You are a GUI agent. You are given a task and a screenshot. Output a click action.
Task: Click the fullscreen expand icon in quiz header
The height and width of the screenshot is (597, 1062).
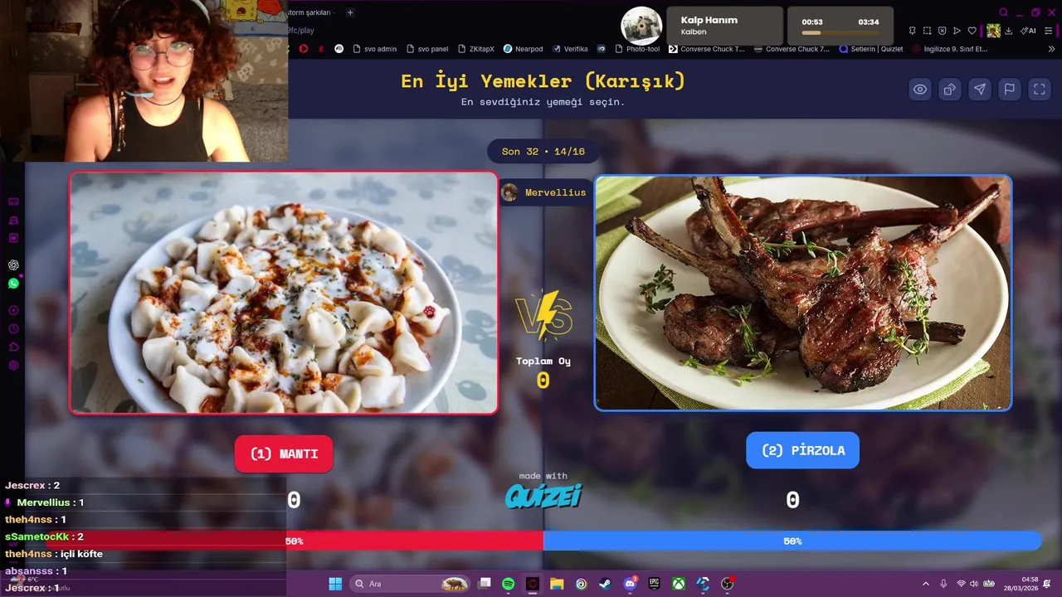pos(1040,90)
